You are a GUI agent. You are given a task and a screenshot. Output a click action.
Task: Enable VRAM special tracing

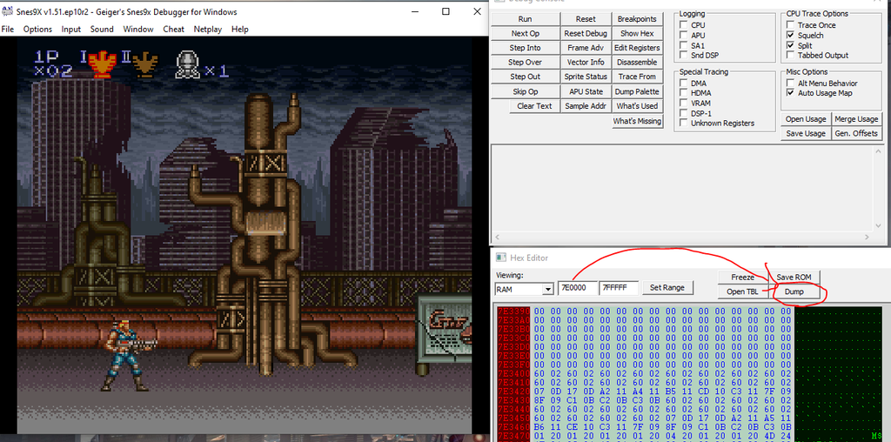pyautogui.click(x=684, y=104)
